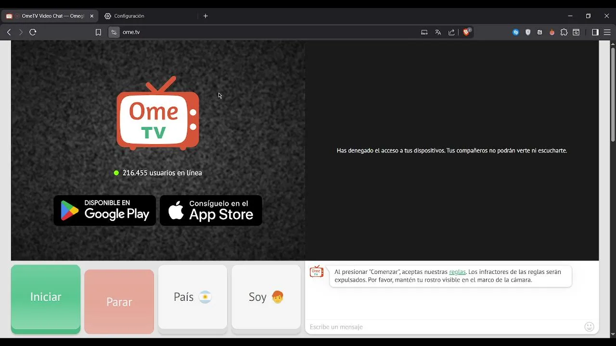The height and width of the screenshot is (346, 616).
Task: Reload the ome.tv page
Action: coord(33,32)
